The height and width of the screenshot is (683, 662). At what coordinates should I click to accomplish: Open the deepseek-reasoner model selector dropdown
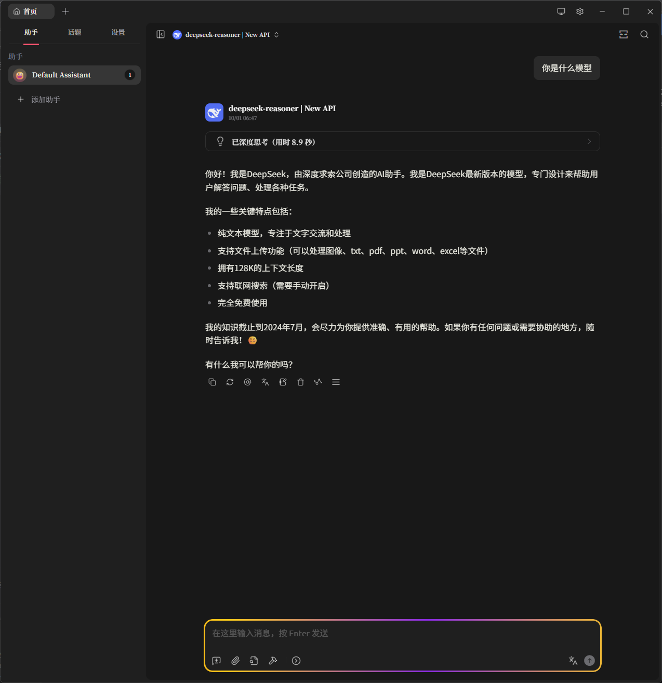[227, 35]
